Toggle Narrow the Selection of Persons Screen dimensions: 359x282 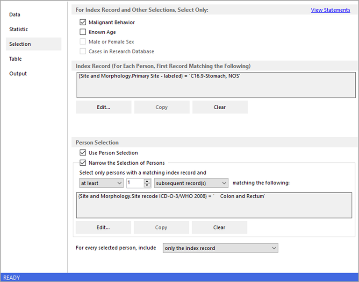pos(83,163)
